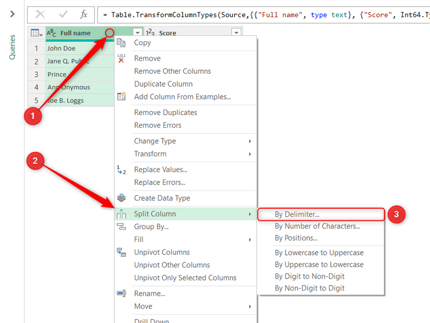Click the Copy icon in context menu
Viewport: 430px width, 323px height.
pos(121,43)
